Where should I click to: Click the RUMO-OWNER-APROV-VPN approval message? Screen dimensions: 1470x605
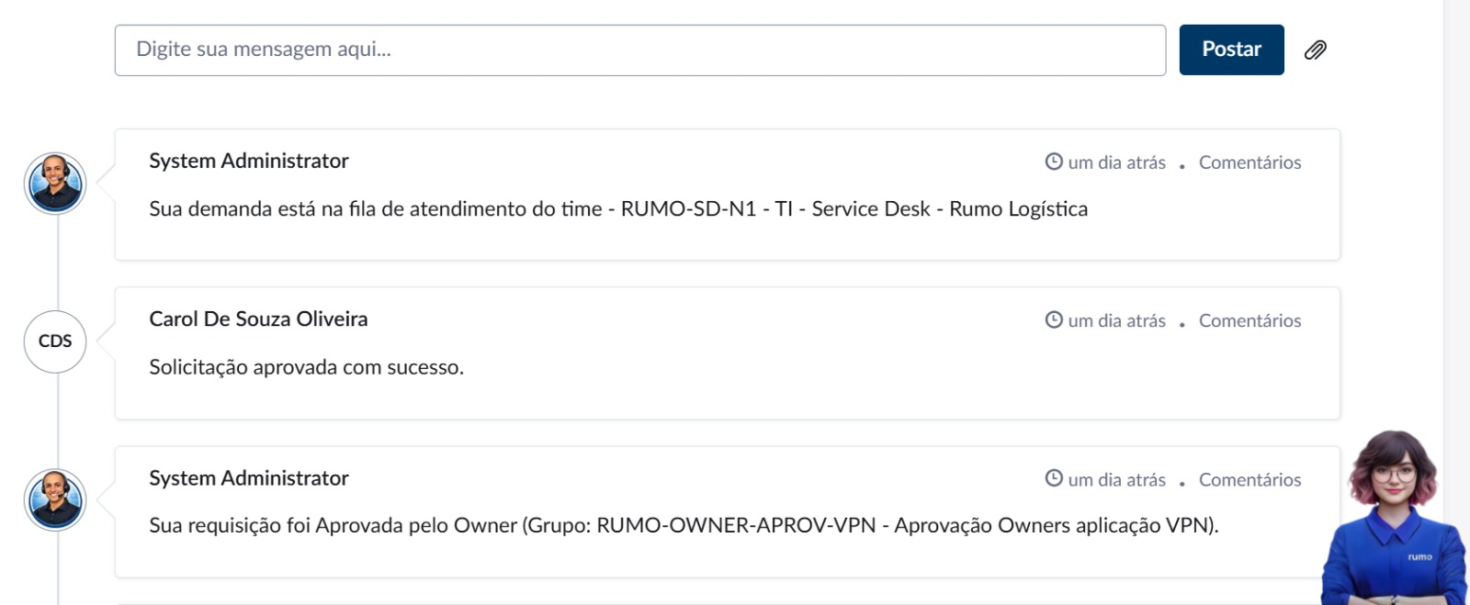684,525
